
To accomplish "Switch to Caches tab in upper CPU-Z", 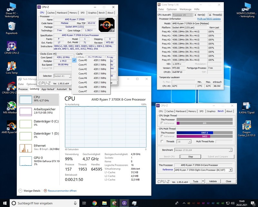I will point(51,13).
